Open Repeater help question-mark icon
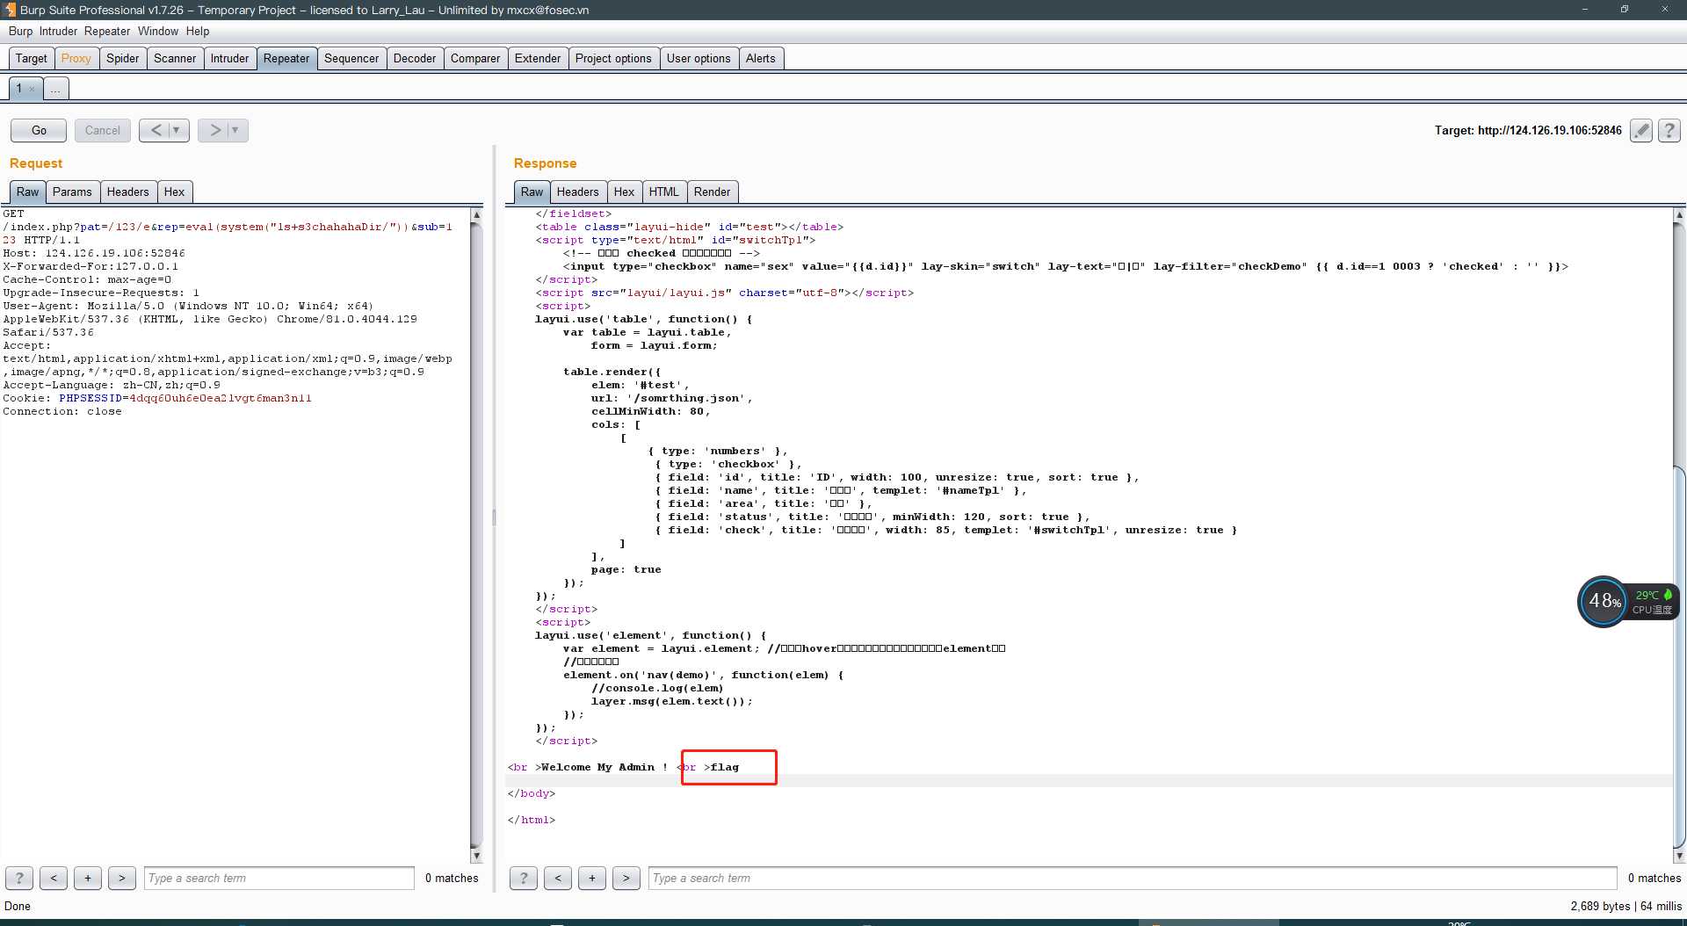 (x=1669, y=130)
